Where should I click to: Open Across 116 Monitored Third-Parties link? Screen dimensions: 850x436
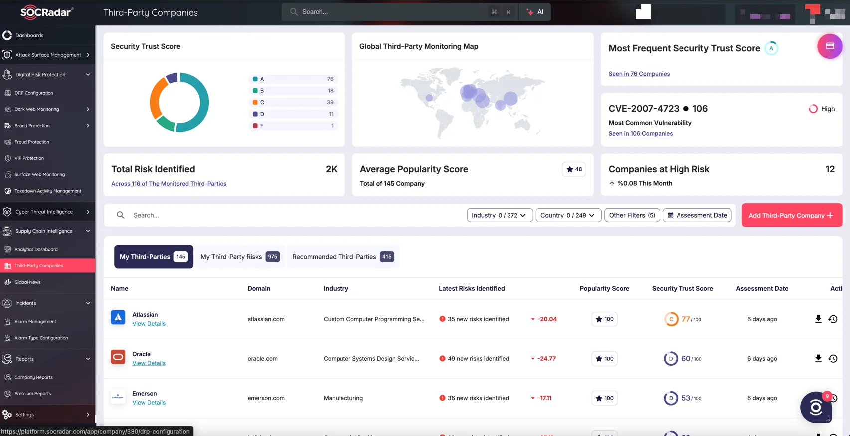[x=169, y=184]
